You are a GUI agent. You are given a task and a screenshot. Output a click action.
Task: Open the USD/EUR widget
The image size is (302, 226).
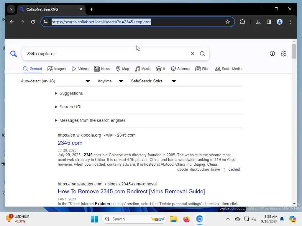18,219
